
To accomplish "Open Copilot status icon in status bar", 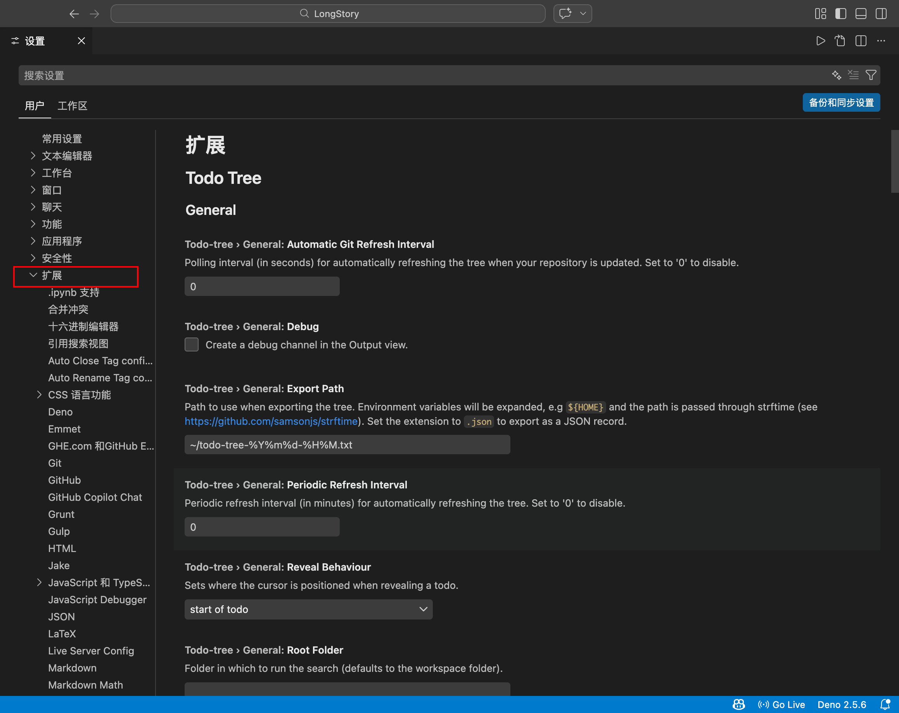I will coord(739,705).
